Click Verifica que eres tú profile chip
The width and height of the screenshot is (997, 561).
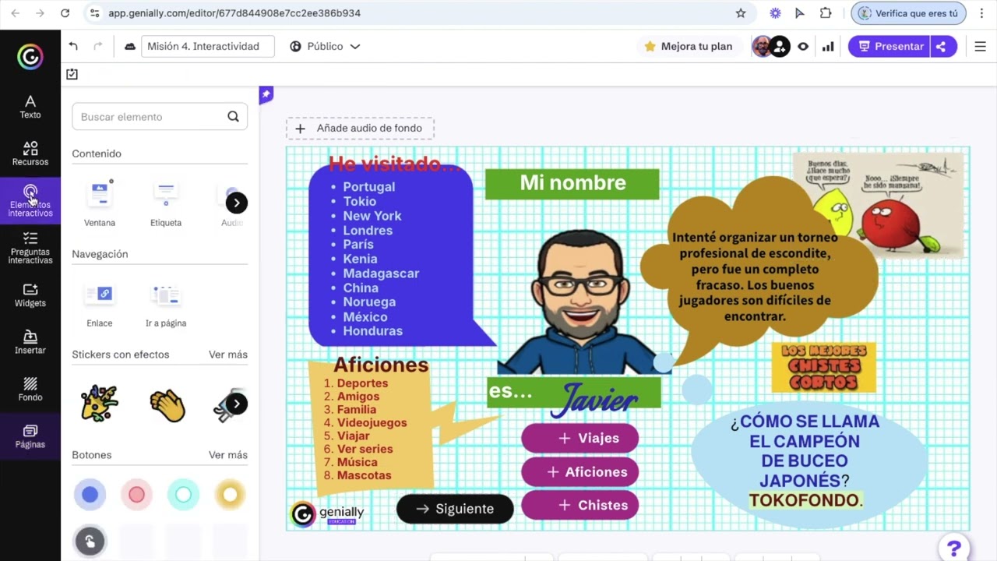(x=909, y=13)
